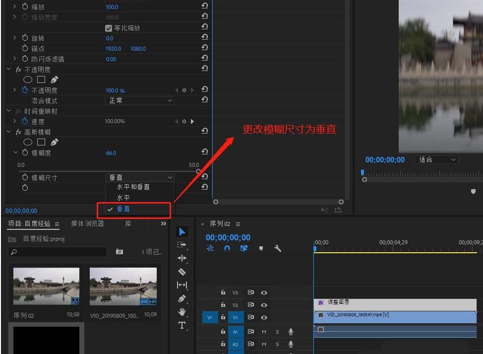
Task: Create an ellipse mask on 高斯模糊
Action: (27, 142)
